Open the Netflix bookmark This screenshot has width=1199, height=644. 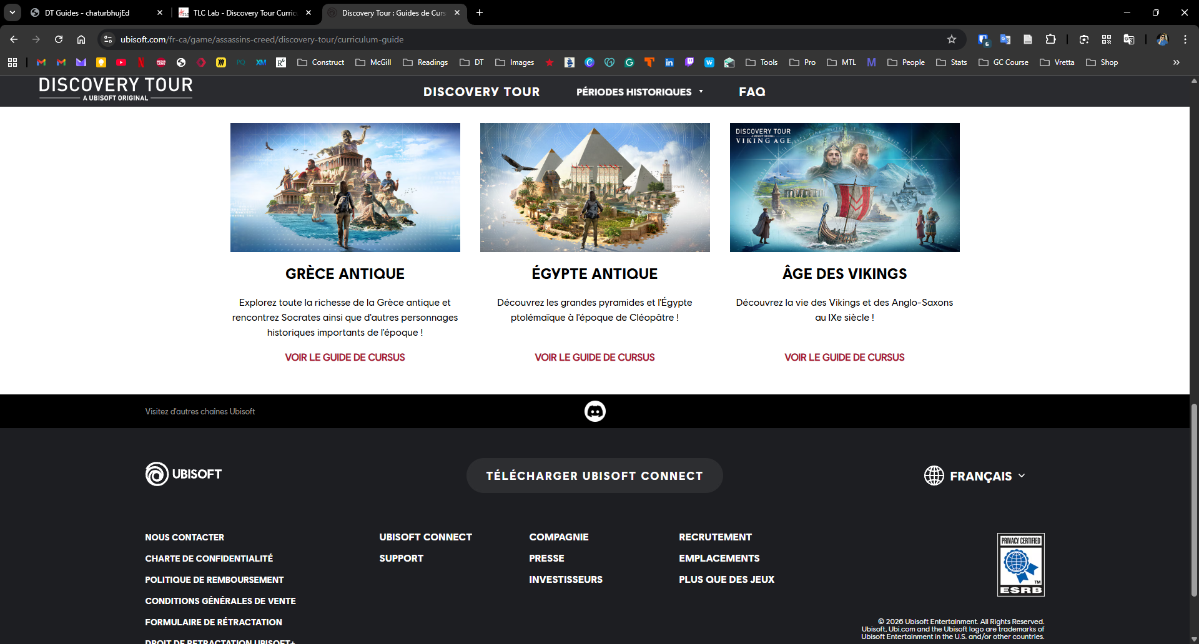tap(141, 62)
